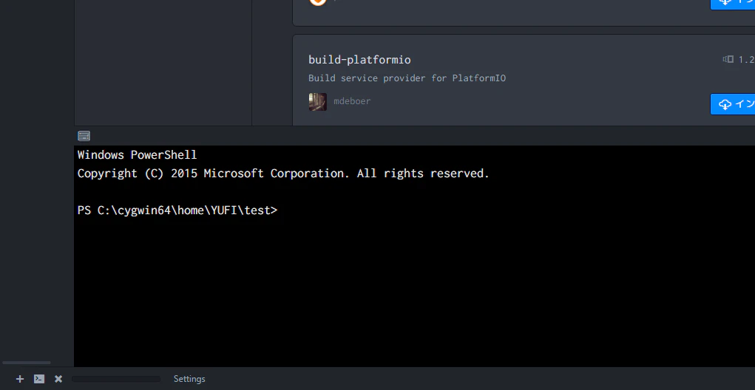755x390 pixels.
Task: Open the build-platformio package title
Action: click(x=359, y=60)
